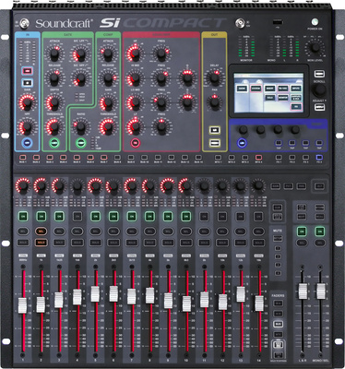Tap SYSTEM on the touchscreen
The width and height of the screenshot is (345, 369).
[x=256, y=89]
